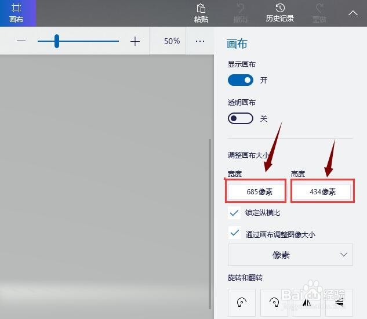The width and height of the screenshot is (367, 319).
Task: Zoom out with the minus button
Action: [21, 41]
